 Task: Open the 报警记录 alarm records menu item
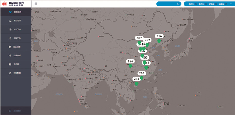pyautogui.click(x=16, y=21)
